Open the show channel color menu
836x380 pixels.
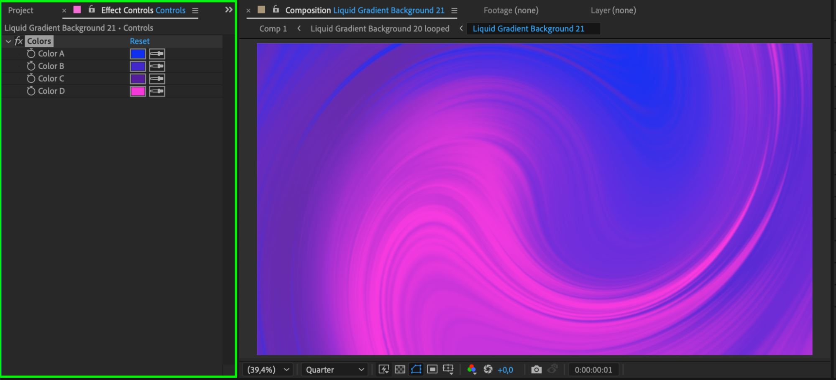(472, 369)
